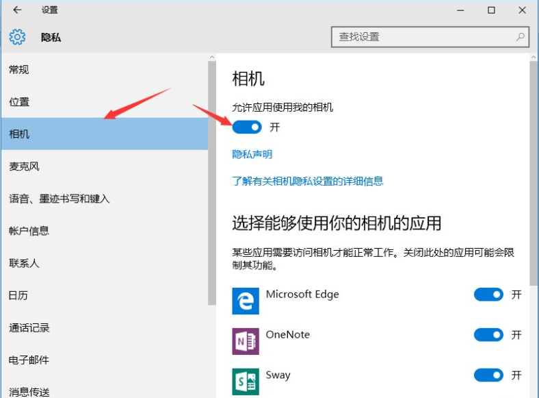This screenshot has width=539, height=398.
Task: Open the 帐户信息 section
Action: point(105,231)
